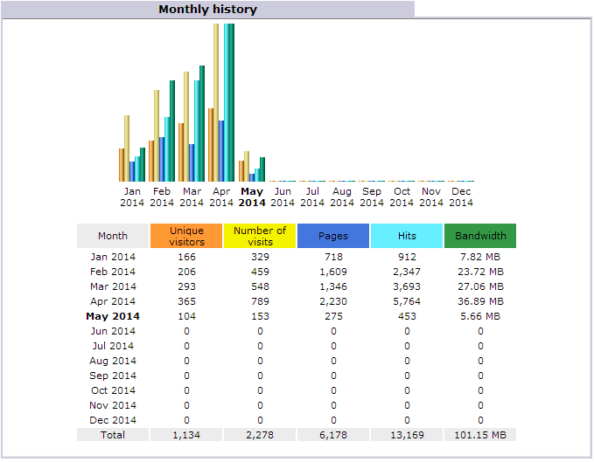Select the Feb 2014 row in table

(113, 272)
